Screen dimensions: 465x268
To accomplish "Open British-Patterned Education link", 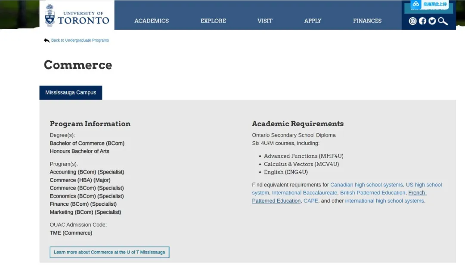I will [372, 193].
